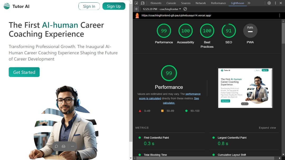Click the Get Started button

click(24, 72)
